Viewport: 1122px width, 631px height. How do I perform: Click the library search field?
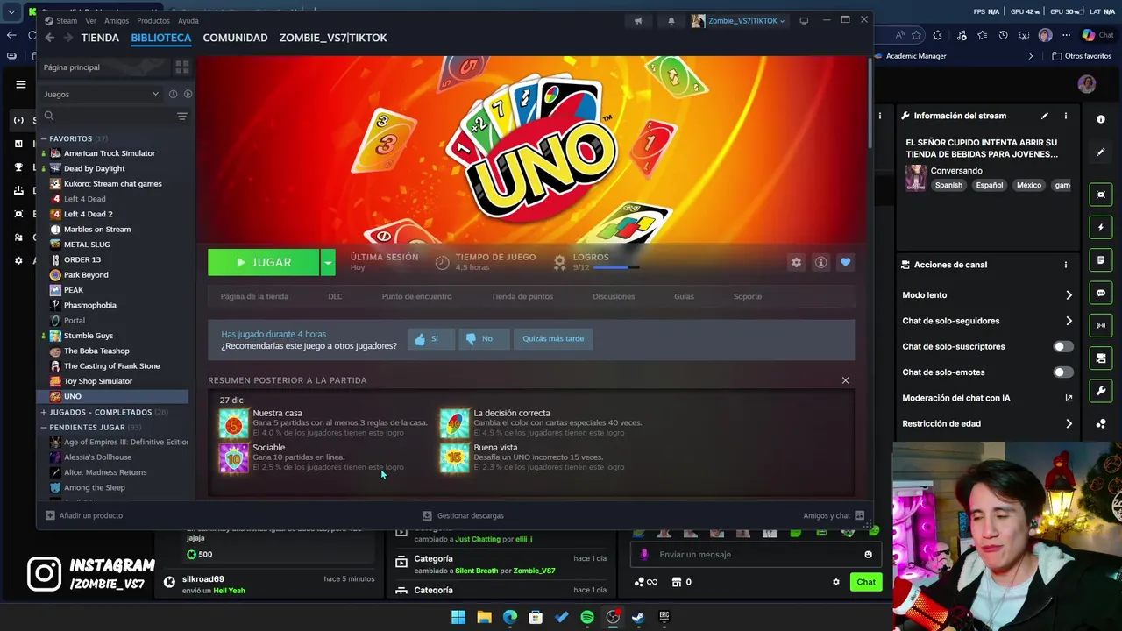(x=107, y=116)
